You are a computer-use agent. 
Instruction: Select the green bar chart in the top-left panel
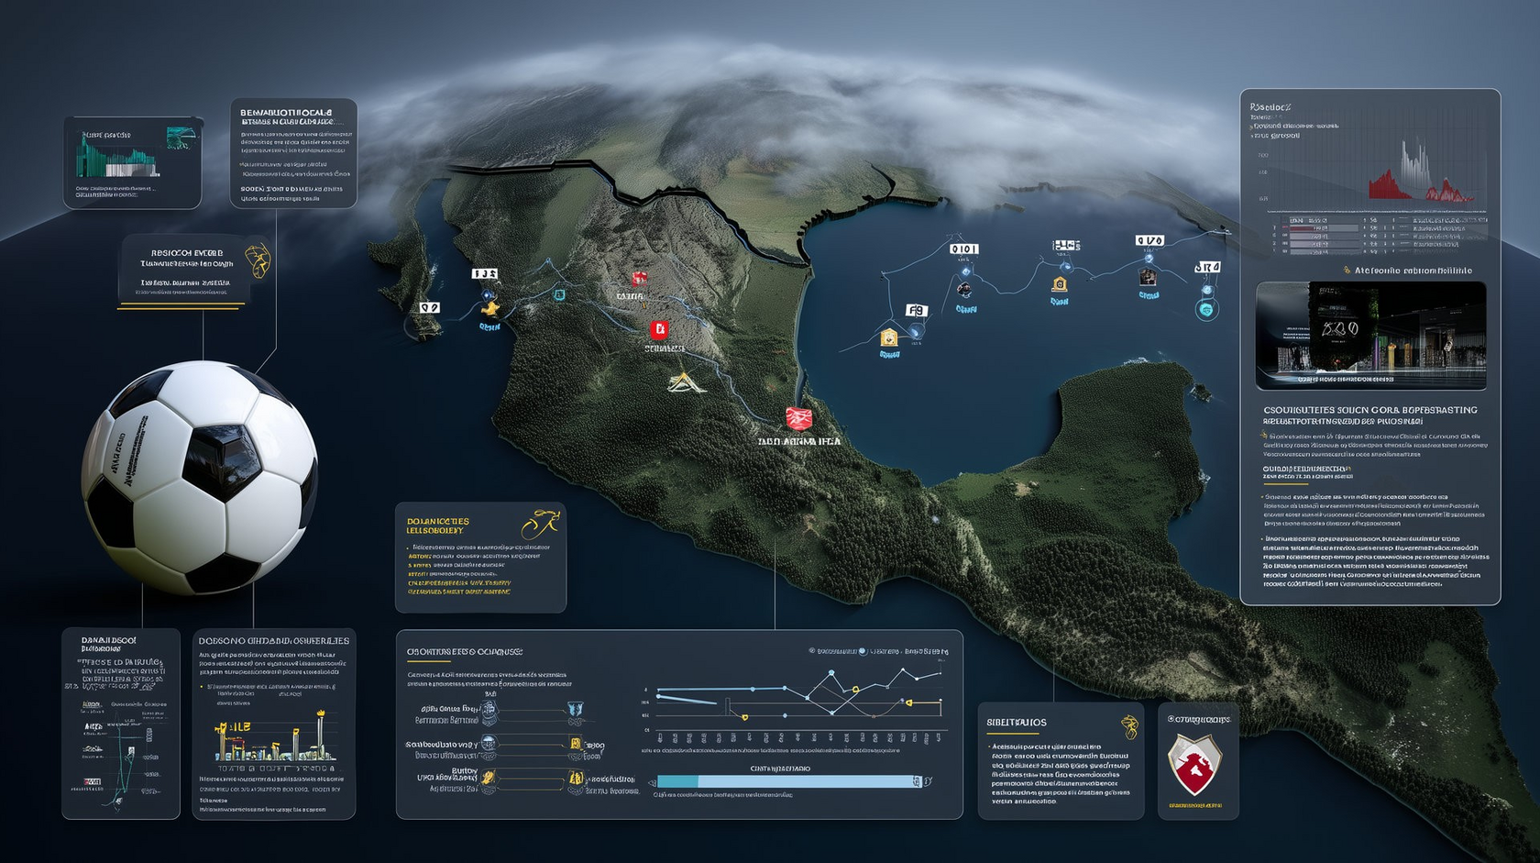(x=119, y=157)
